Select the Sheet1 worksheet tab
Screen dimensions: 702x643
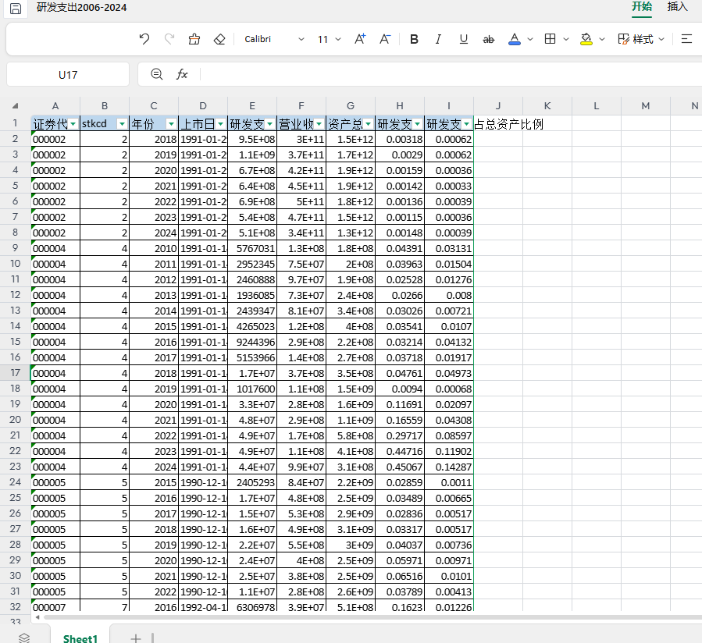tap(80, 638)
